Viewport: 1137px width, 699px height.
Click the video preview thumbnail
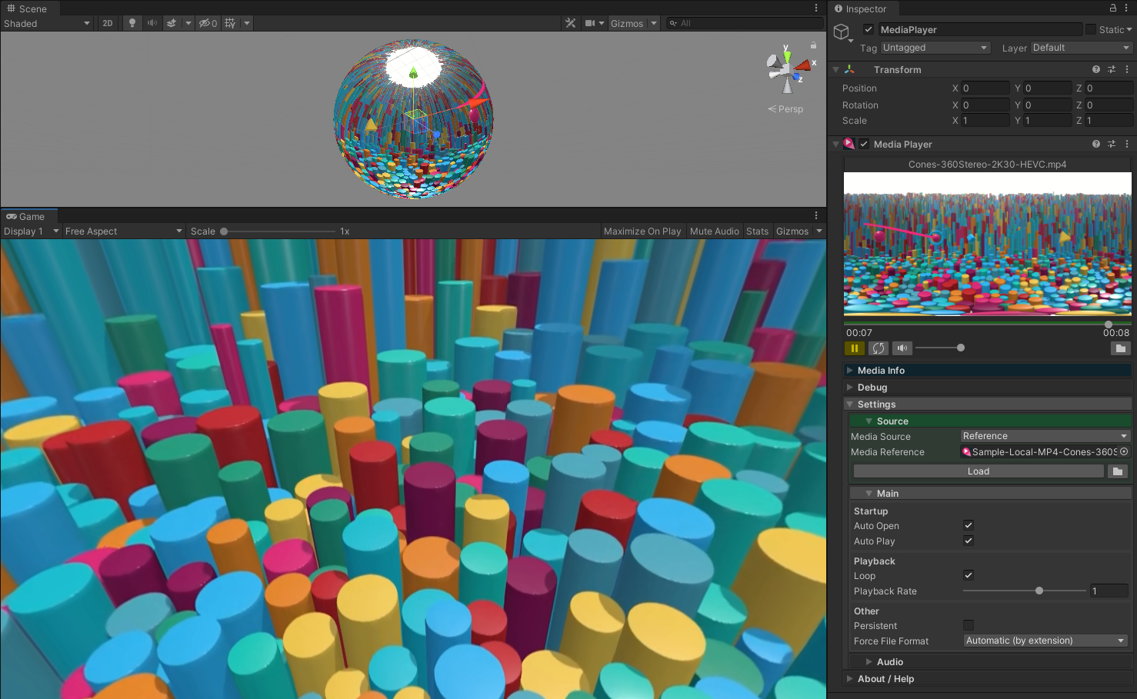click(988, 244)
